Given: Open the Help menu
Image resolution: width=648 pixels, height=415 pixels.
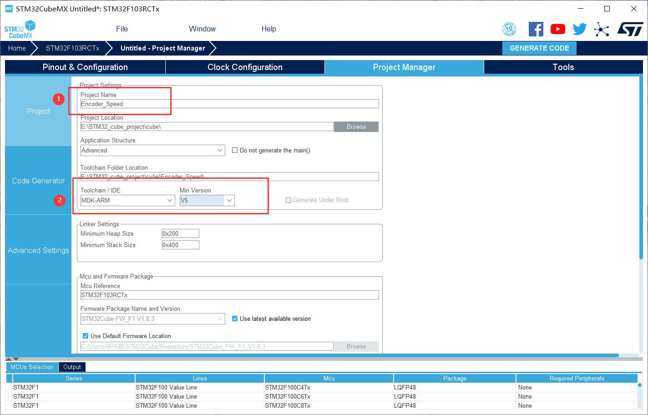Looking at the screenshot, I should point(268,29).
